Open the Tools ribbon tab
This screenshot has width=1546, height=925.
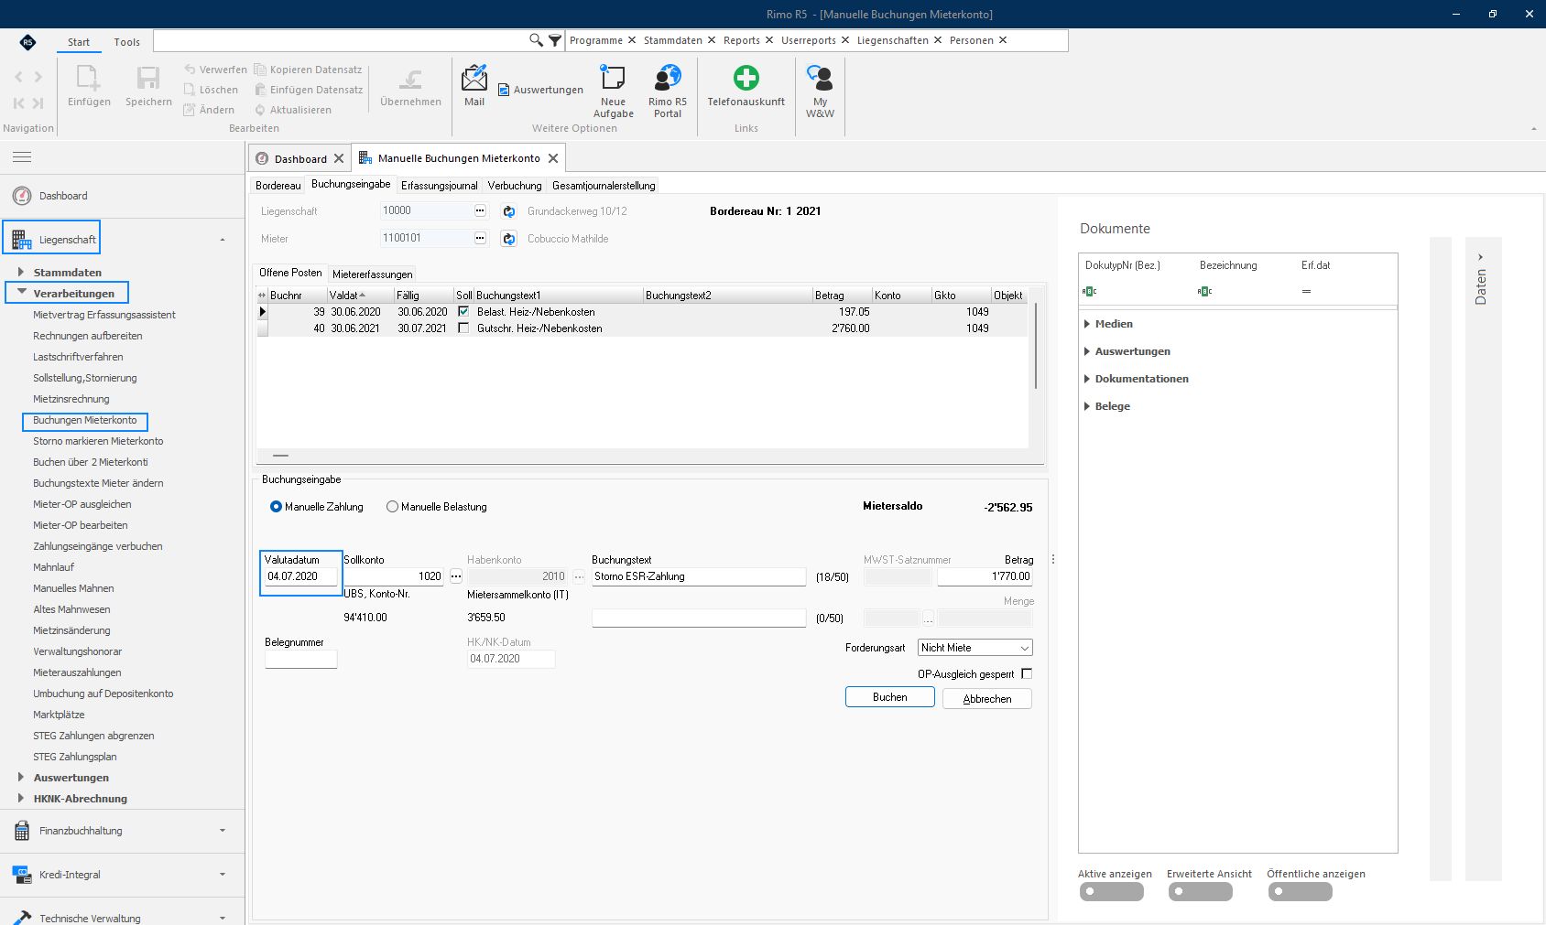[x=127, y=42]
